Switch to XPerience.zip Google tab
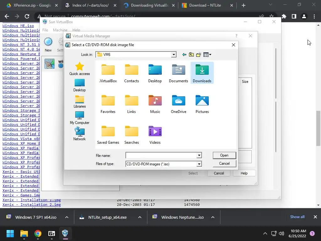Image resolution: width=321 pixels, height=241 pixels. point(32,5)
